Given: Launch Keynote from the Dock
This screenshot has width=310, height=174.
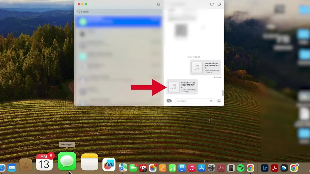Looking at the screenshot, I should pos(182,168).
